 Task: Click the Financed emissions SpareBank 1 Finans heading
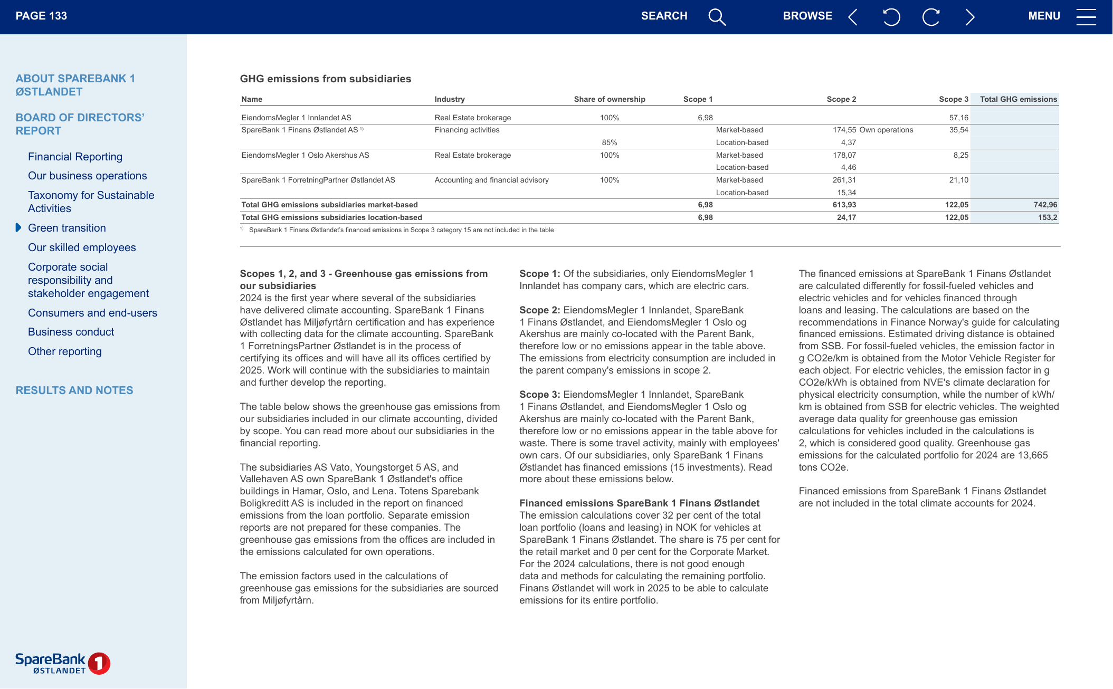[639, 503]
